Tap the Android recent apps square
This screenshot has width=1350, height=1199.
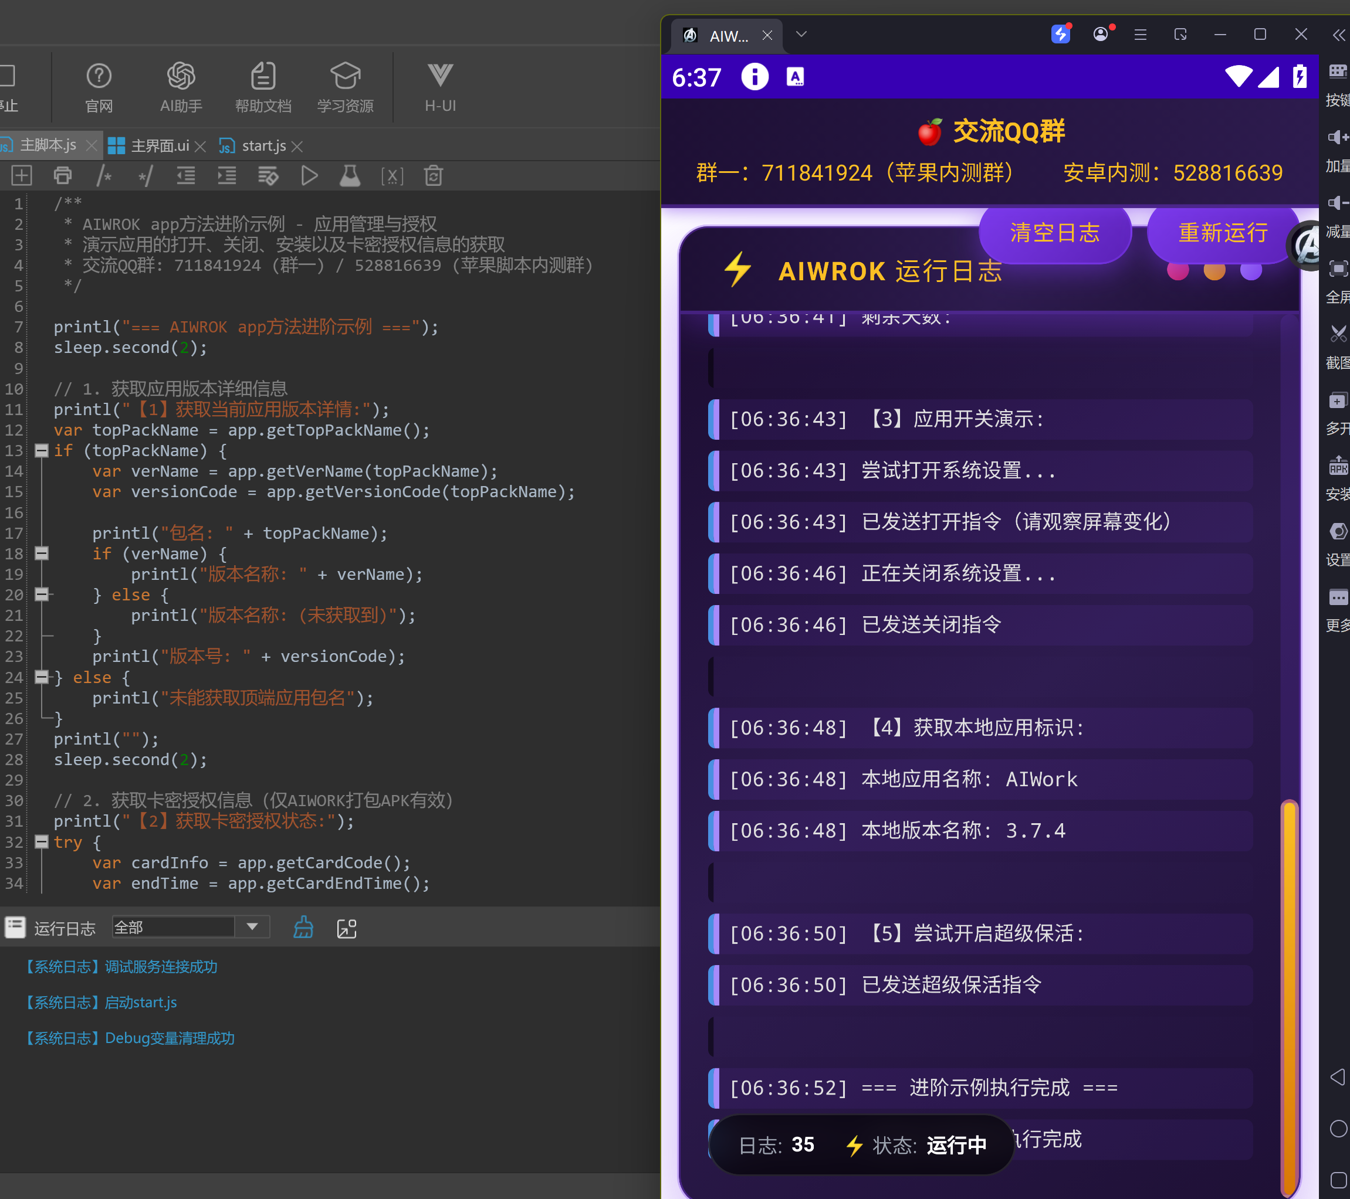coord(1338,1180)
